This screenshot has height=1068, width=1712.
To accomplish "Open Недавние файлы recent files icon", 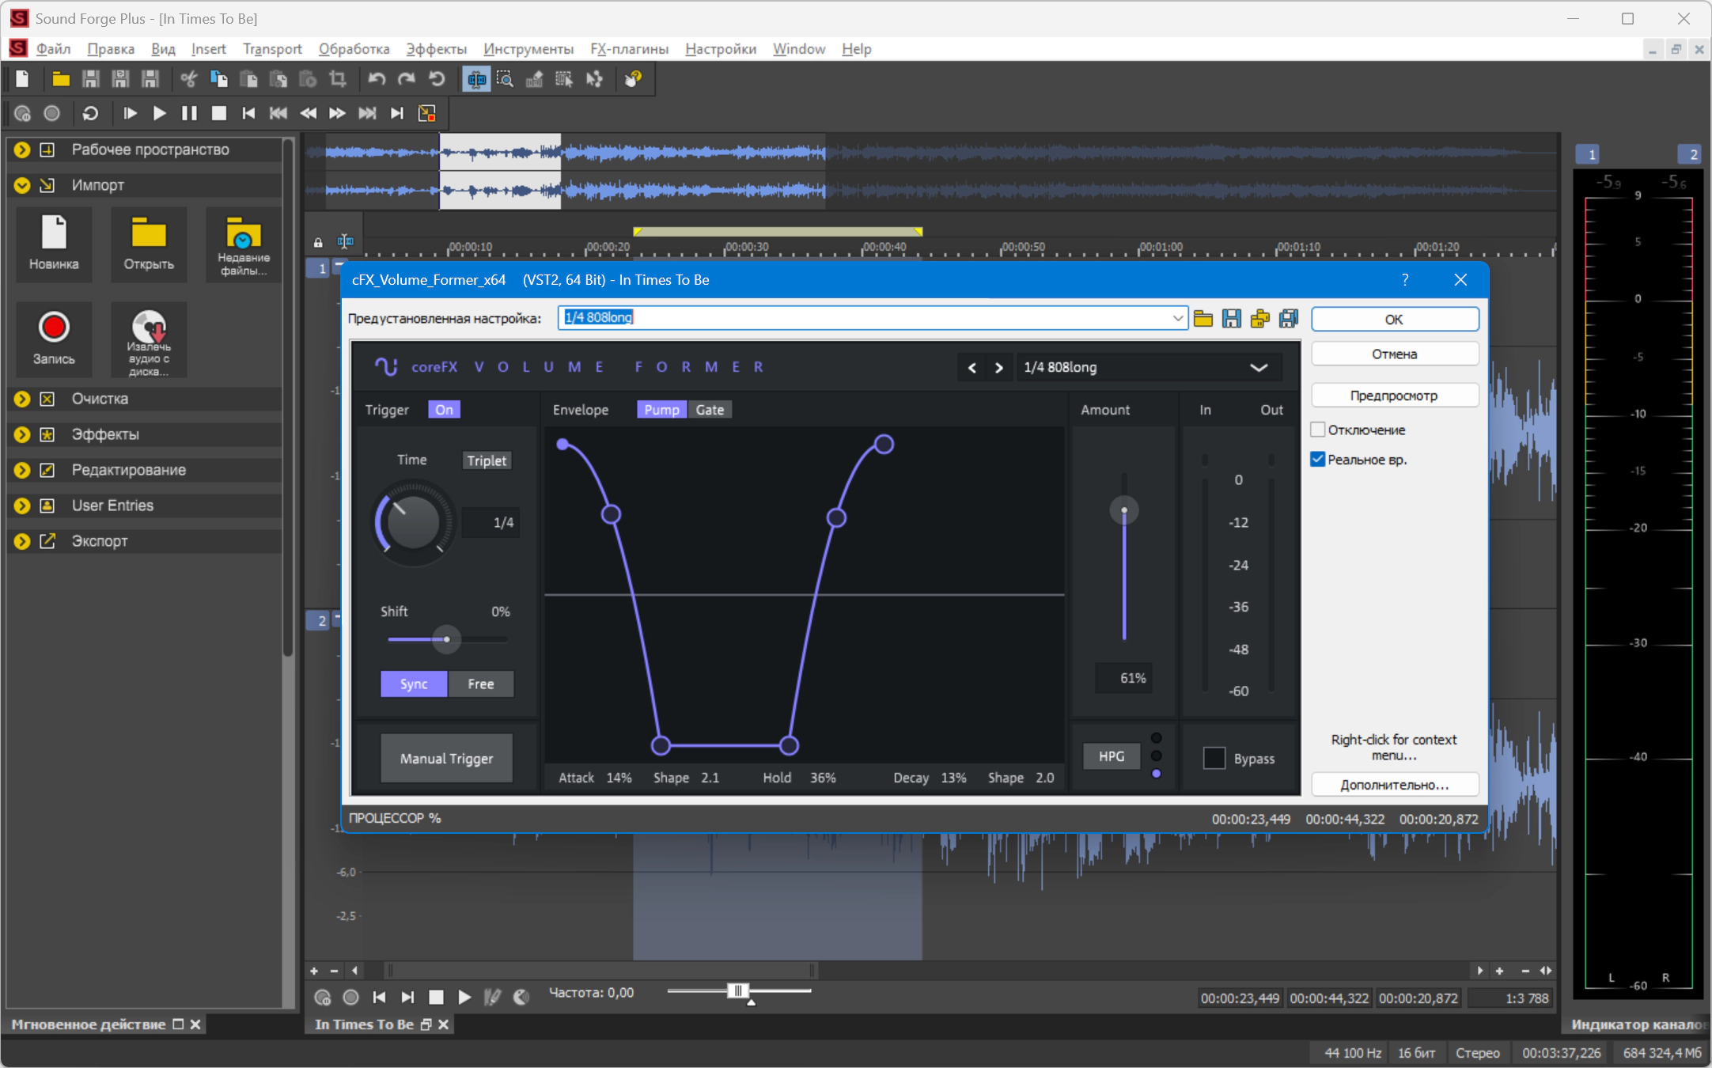I will [244, 244].
